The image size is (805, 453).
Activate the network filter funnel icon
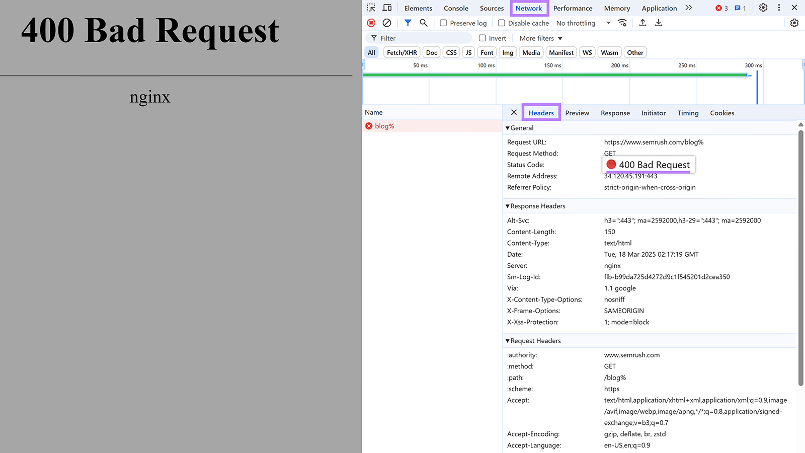tap(408, 23)
